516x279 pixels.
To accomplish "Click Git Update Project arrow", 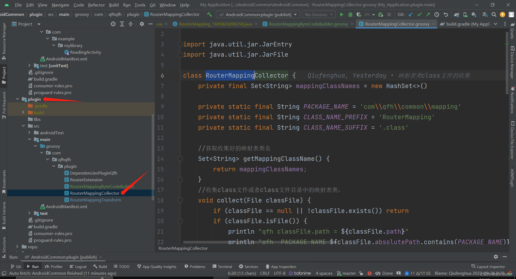I will coord(411,15).
